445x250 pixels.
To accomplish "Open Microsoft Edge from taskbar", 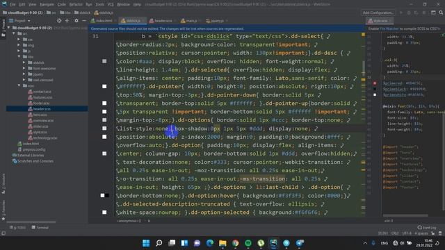I will (x=210, y=243).
